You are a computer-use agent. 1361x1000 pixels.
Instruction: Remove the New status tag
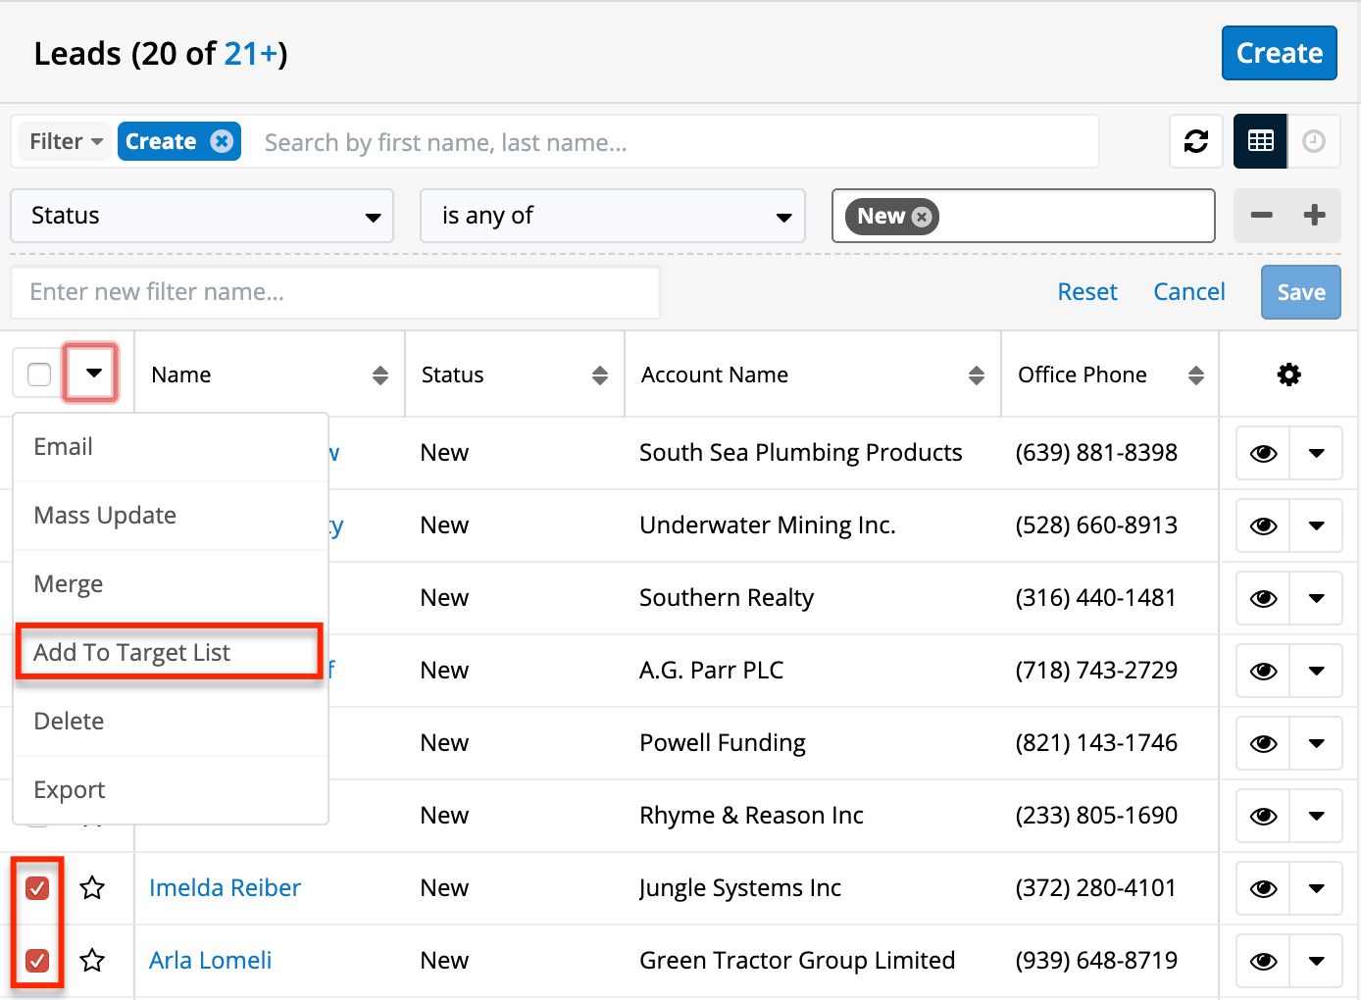click(922, 217)
